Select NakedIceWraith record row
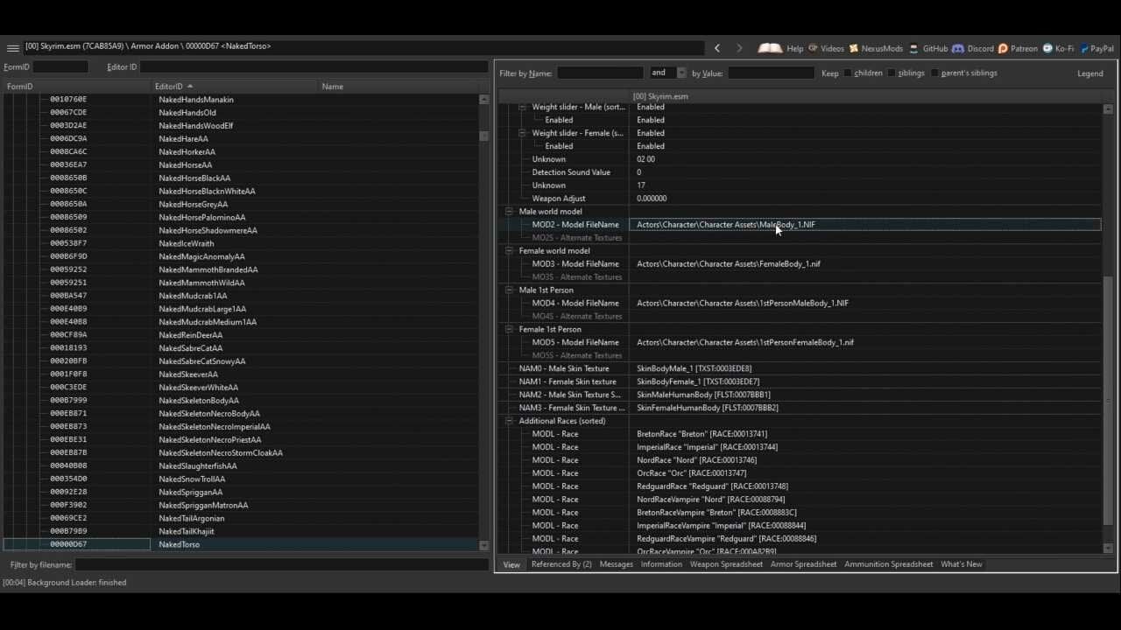 241,243
